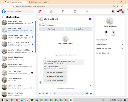This screenshot has width=128, height=102.
Task: Open the Pages flag icon
Action: (x=63, y=11)
